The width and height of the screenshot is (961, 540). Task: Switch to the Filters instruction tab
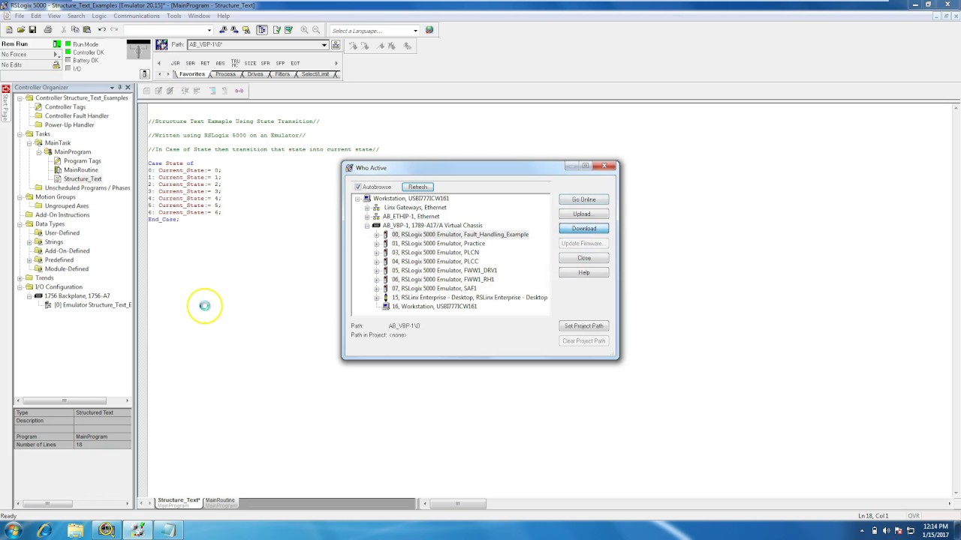282,74
